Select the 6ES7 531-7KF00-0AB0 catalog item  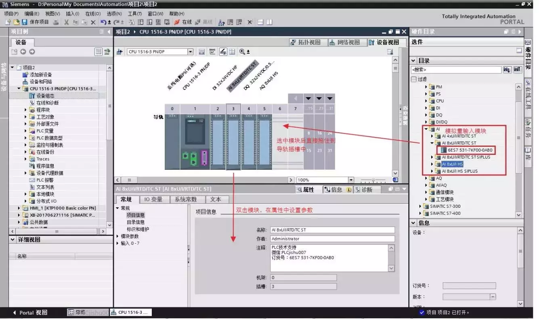coord(470,150)
